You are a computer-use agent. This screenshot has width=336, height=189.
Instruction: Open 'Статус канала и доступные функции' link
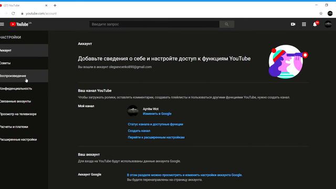coord(155,124)
